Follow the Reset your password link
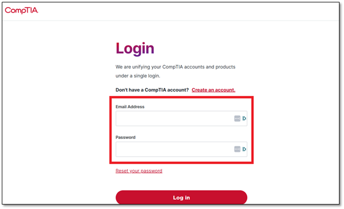Viewport: 344px width, 209px height. click(139, 171)
